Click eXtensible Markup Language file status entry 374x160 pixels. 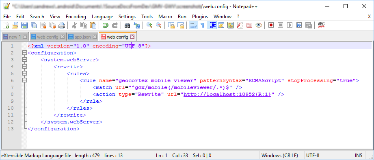(x=36, y=156)
